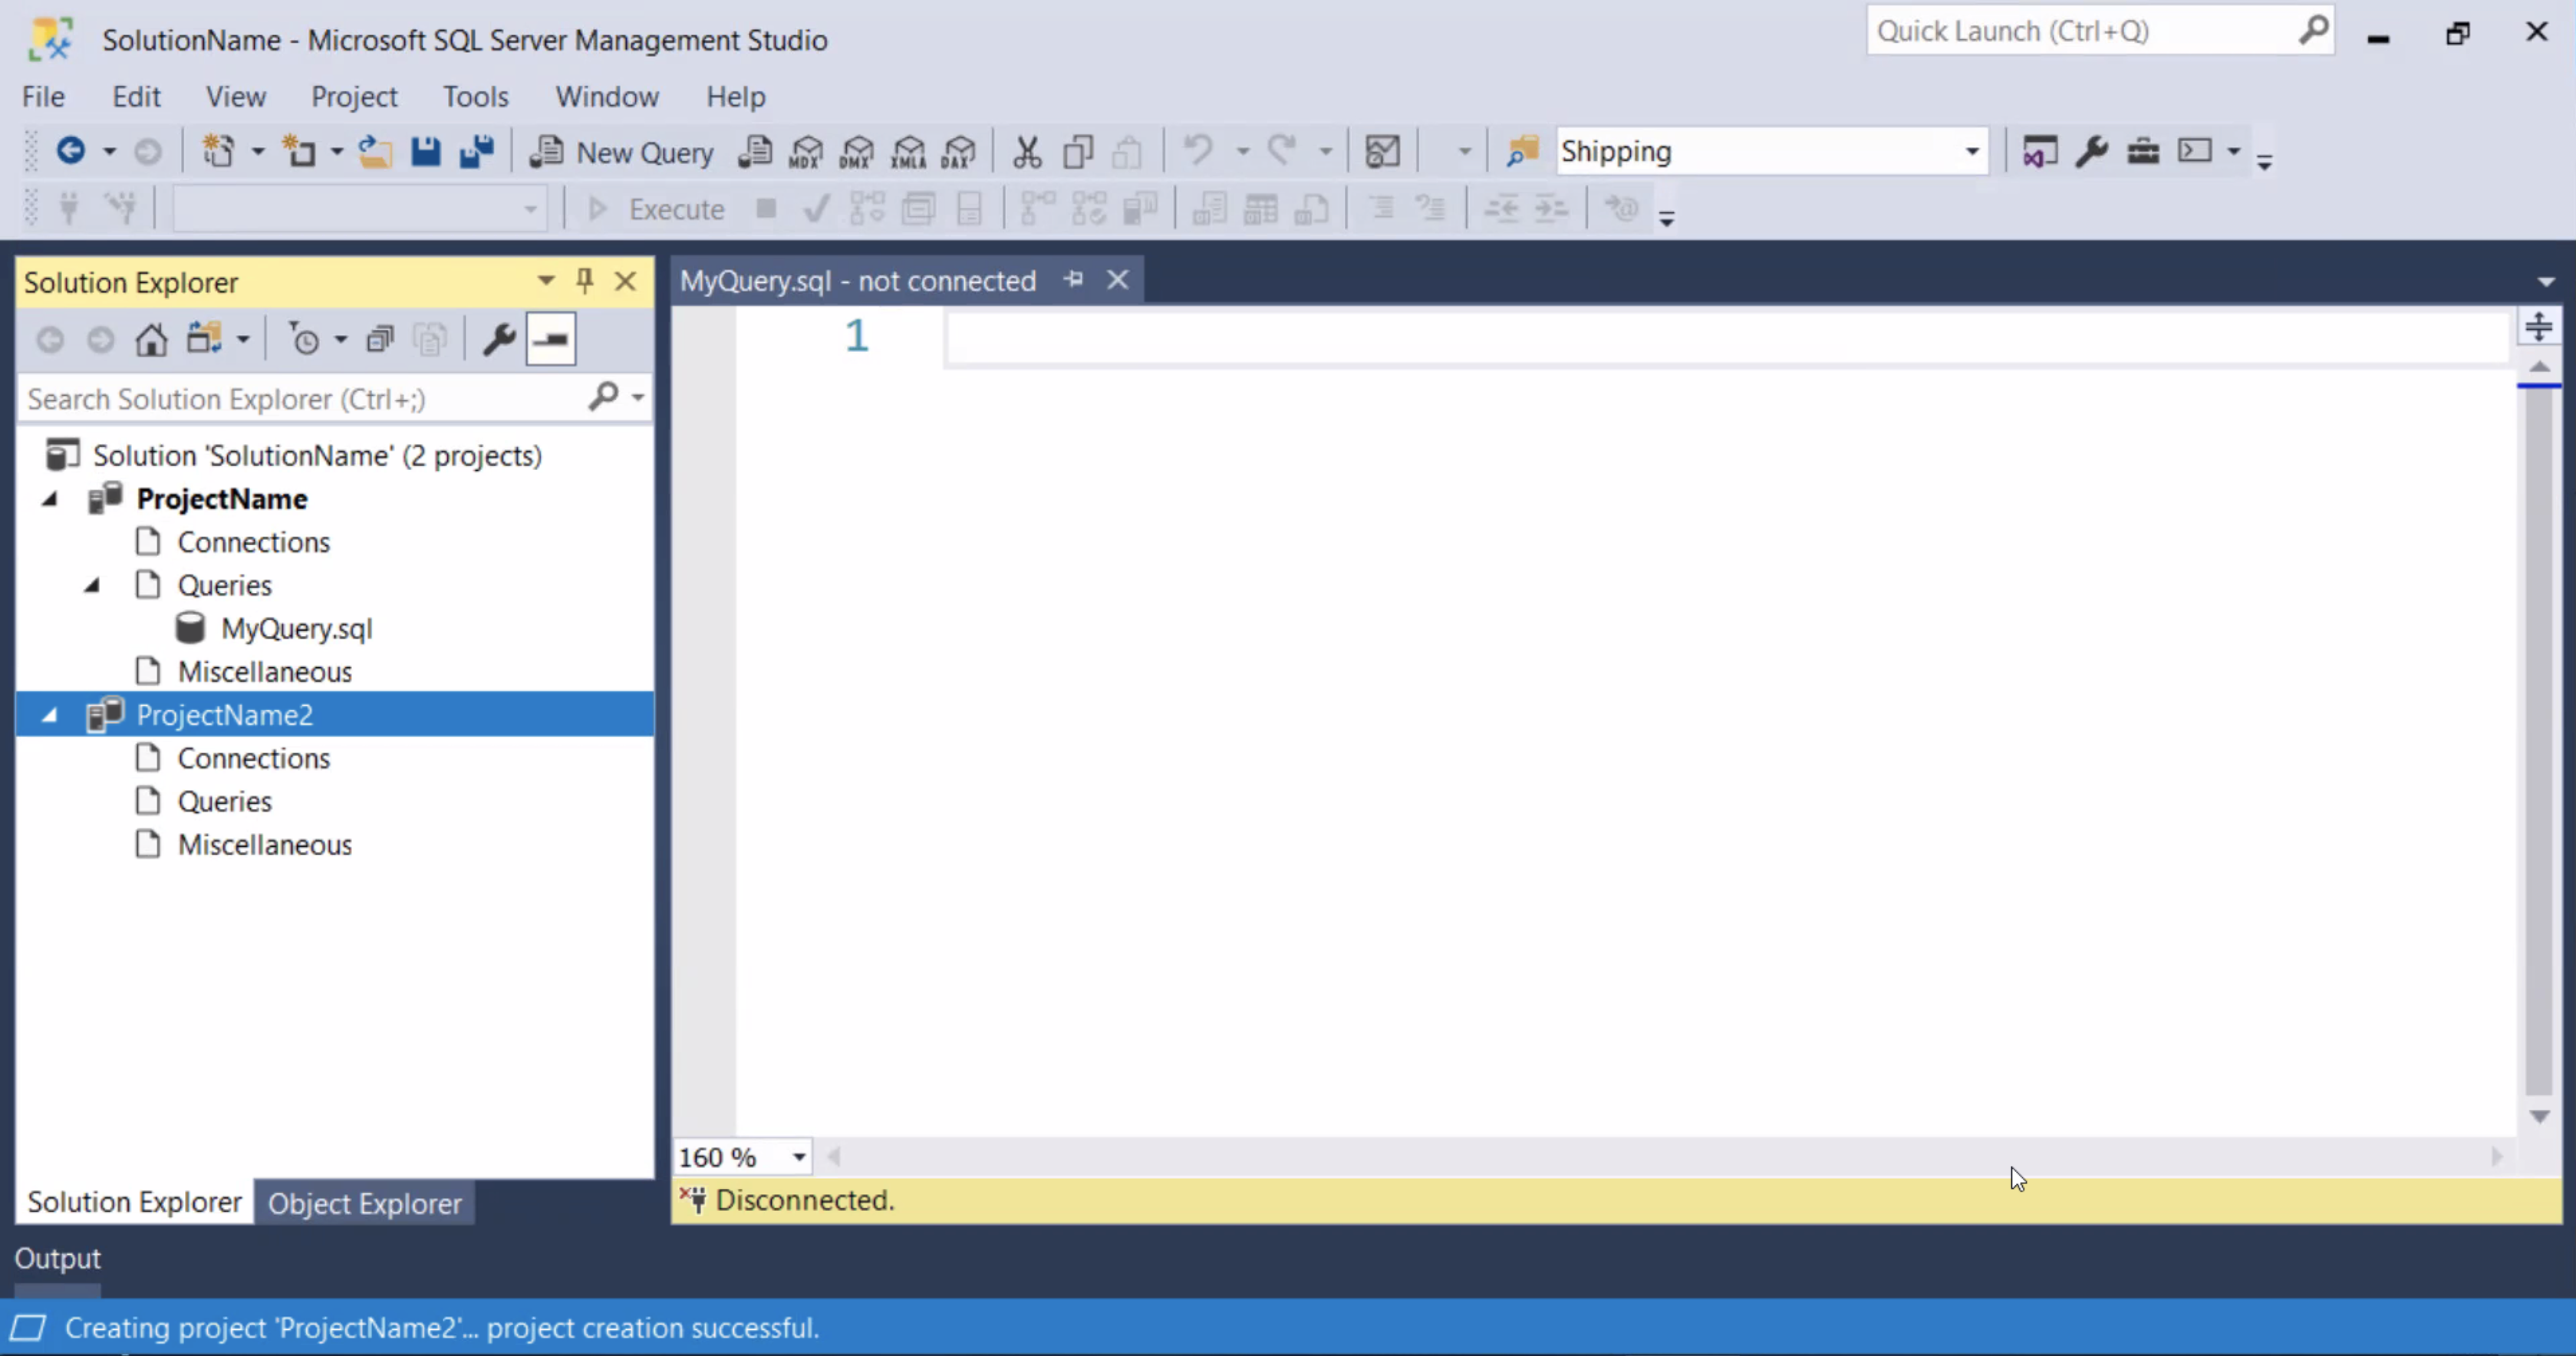This screenshot has width=2576, height=1356.
Task: Select Miscellaneous under ProjectName2
Action: pyautogui.click(x=265, y=845)
